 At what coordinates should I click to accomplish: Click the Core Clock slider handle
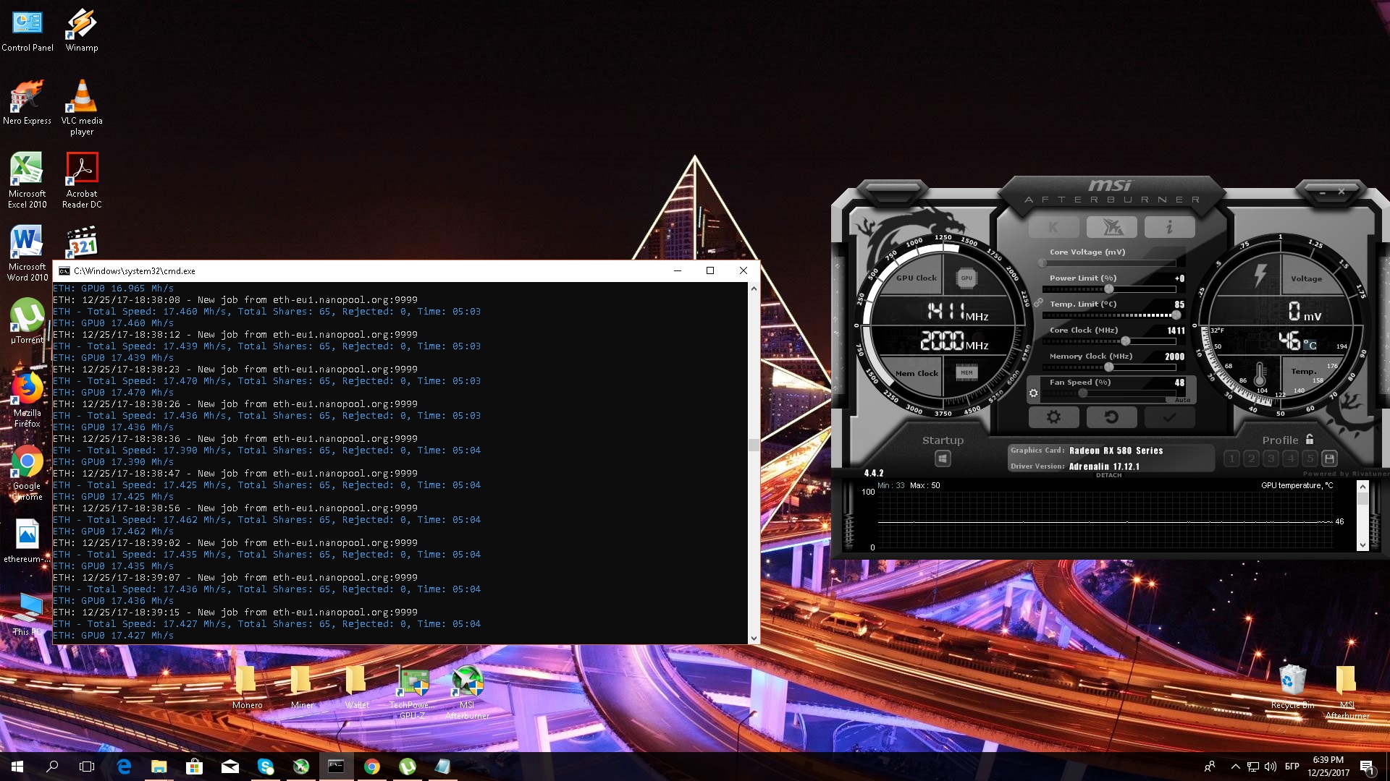(x=1126, y=341)
